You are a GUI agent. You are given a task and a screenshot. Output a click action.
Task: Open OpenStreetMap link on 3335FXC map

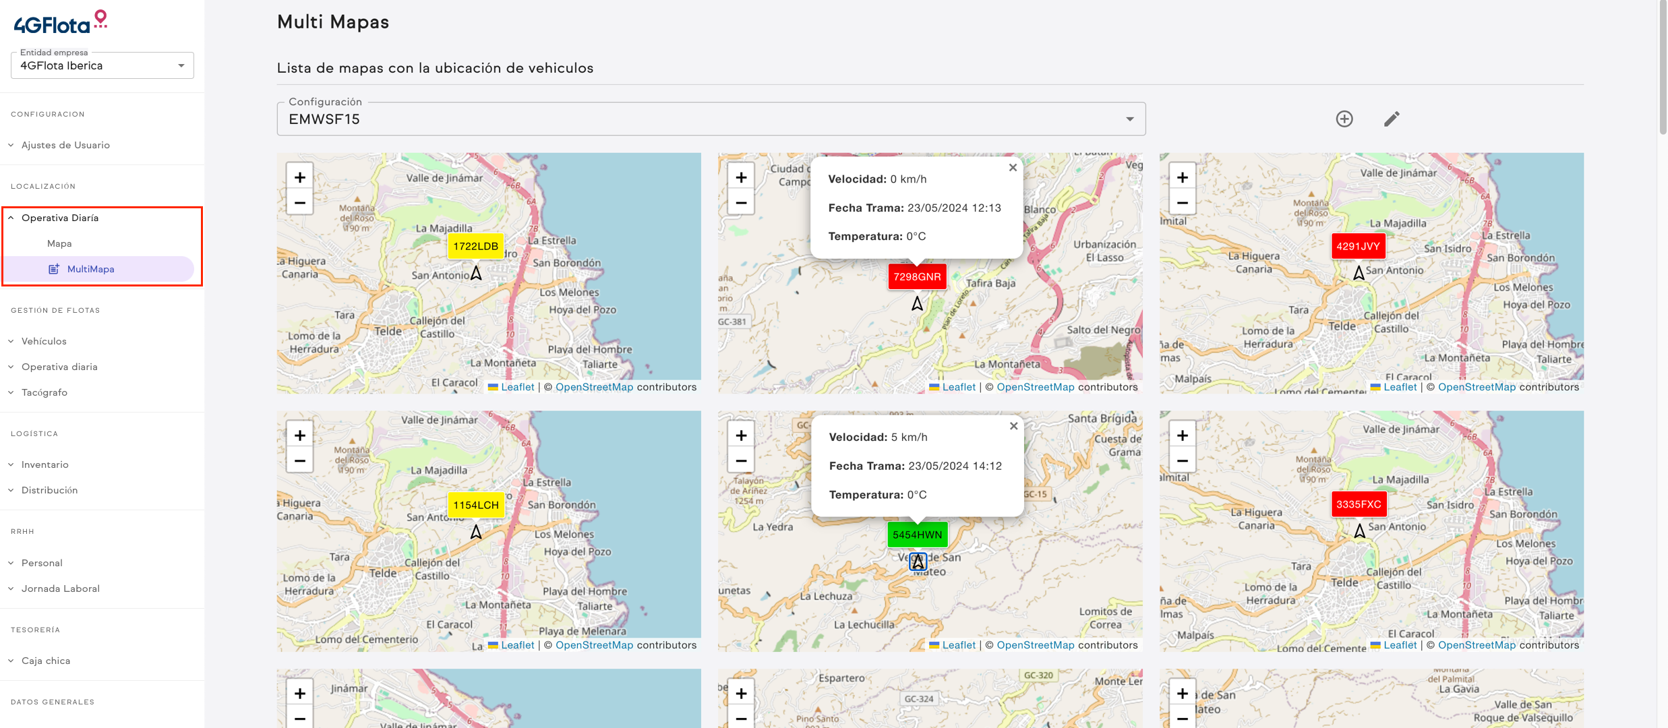coord(1476,645)
